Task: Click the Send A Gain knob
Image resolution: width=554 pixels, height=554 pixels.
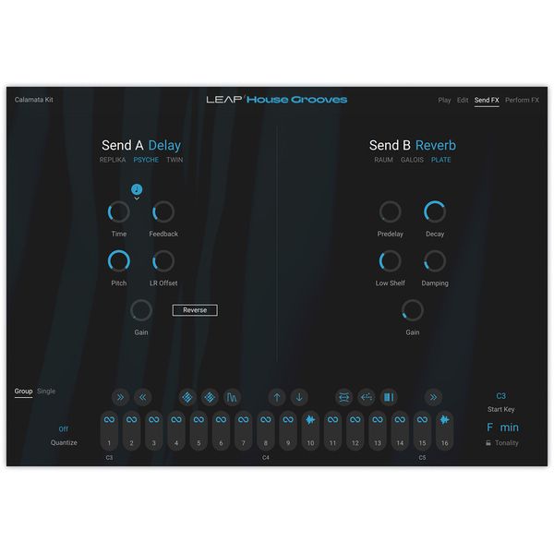Action: tap(141, 310)
